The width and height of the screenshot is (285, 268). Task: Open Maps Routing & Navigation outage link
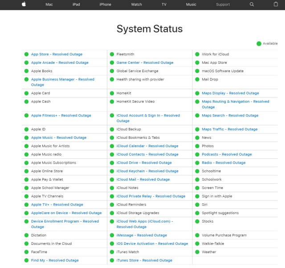(x=236, y=104)
